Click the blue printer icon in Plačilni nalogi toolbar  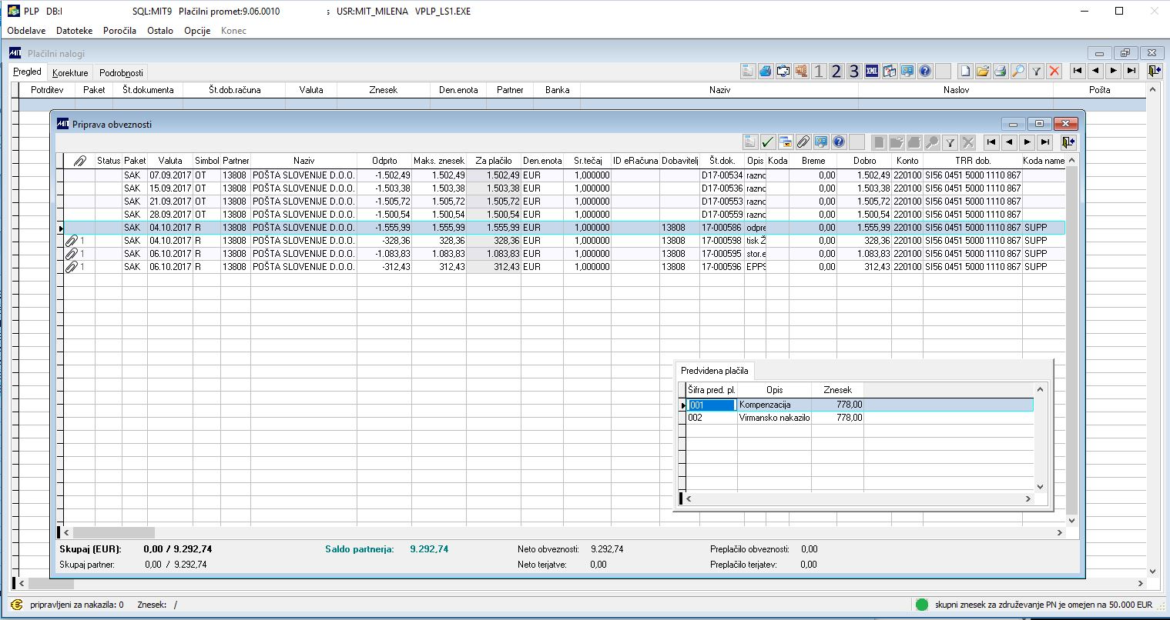tap(766, 72)
